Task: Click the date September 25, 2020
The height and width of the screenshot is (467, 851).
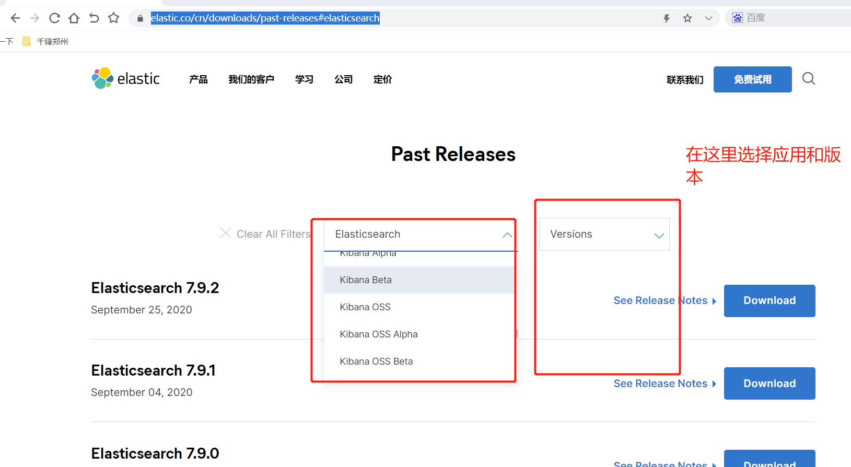Action: tap(142, 310)
